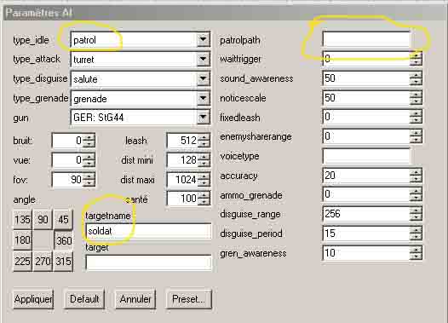
Task: Click the sound_awareness value field
Action: 366,78
